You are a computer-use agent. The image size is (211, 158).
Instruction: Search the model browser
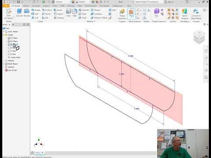point(24,25)
